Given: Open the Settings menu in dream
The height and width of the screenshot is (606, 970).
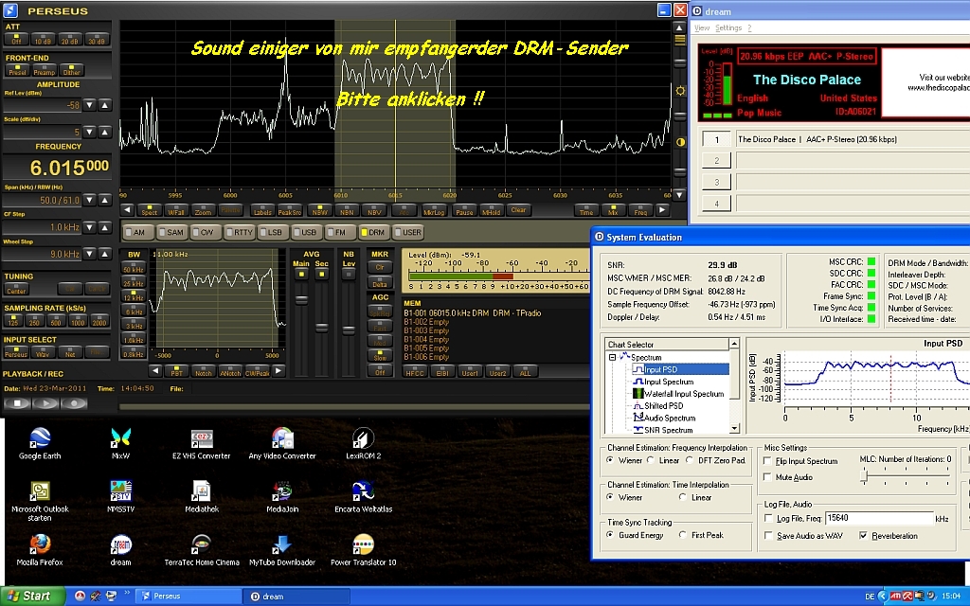Looking at the screenshot, I should tap(728, 27).
